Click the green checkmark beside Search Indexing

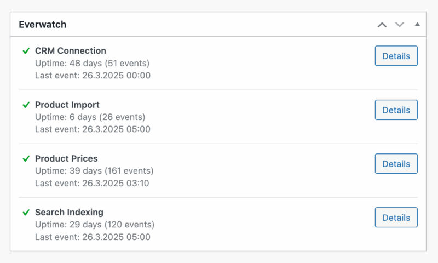tap(26, 212)
